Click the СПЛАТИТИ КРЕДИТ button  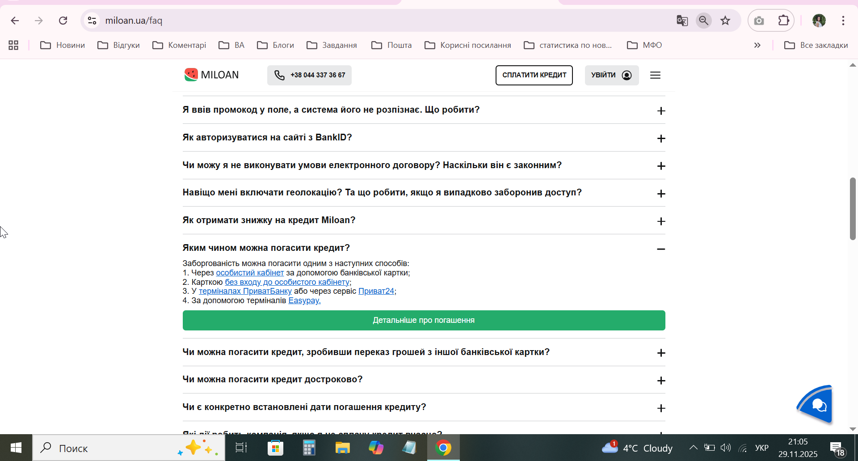coord(534,75)
